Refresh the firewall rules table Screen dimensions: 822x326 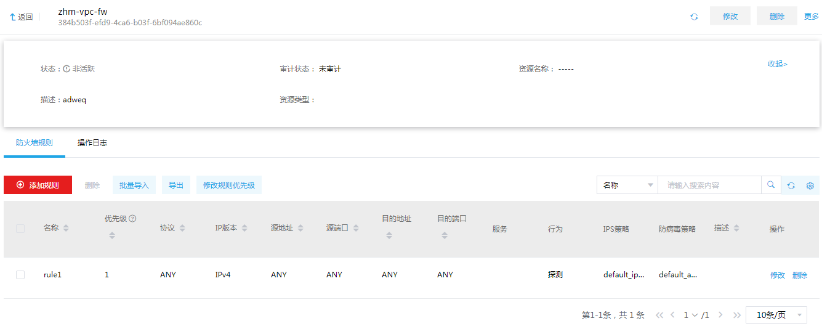coord(791,185)
